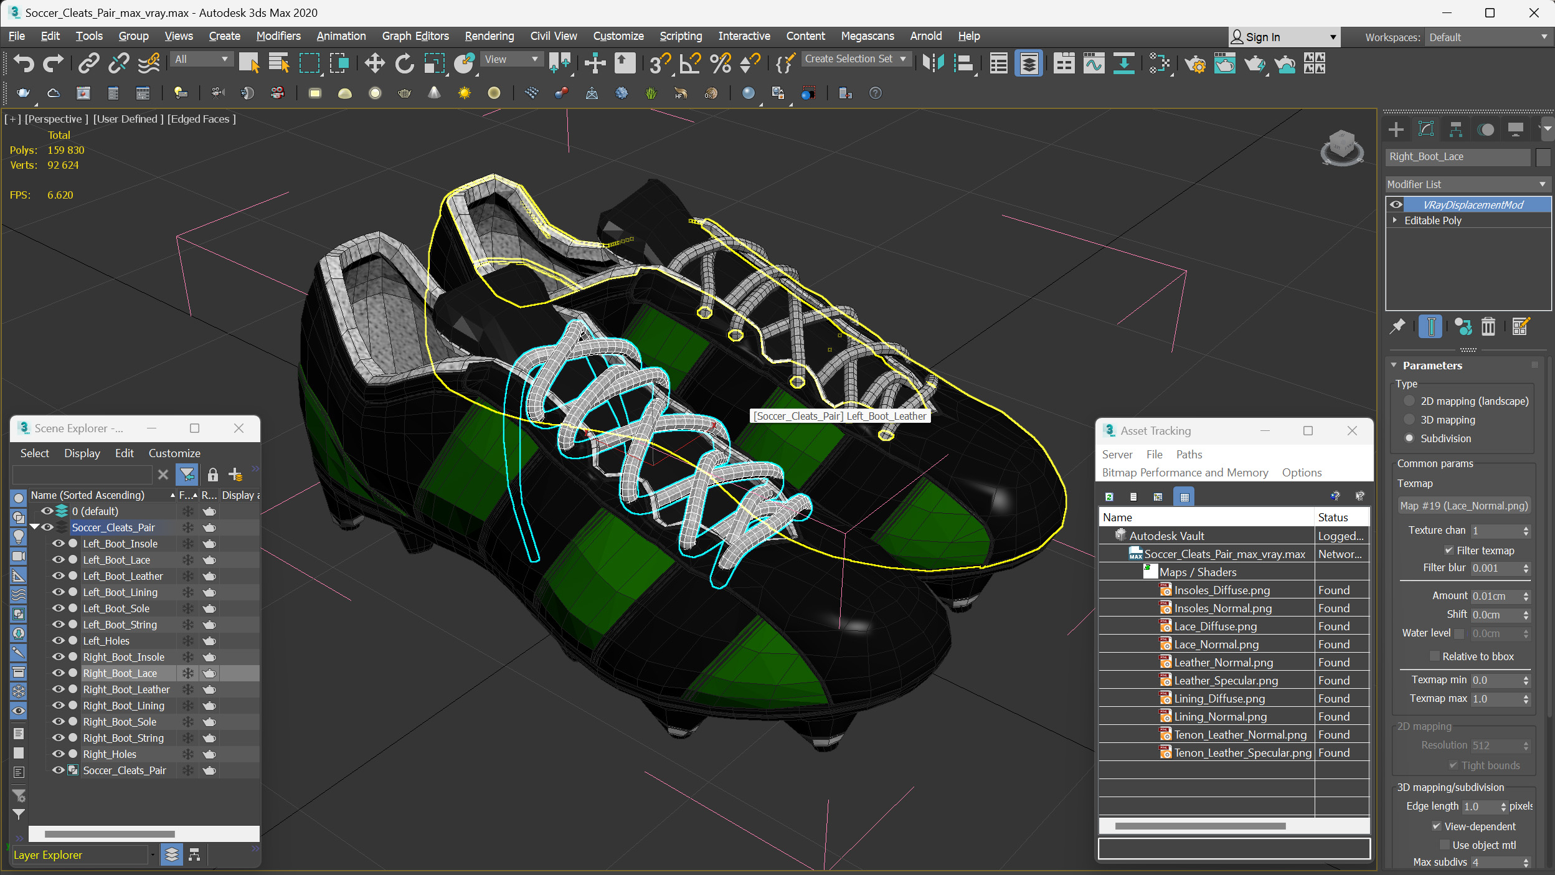Toggle the Percent Snap icon
The height and width of the screenshot is (875, 1555).
click(x=720, y=63)
